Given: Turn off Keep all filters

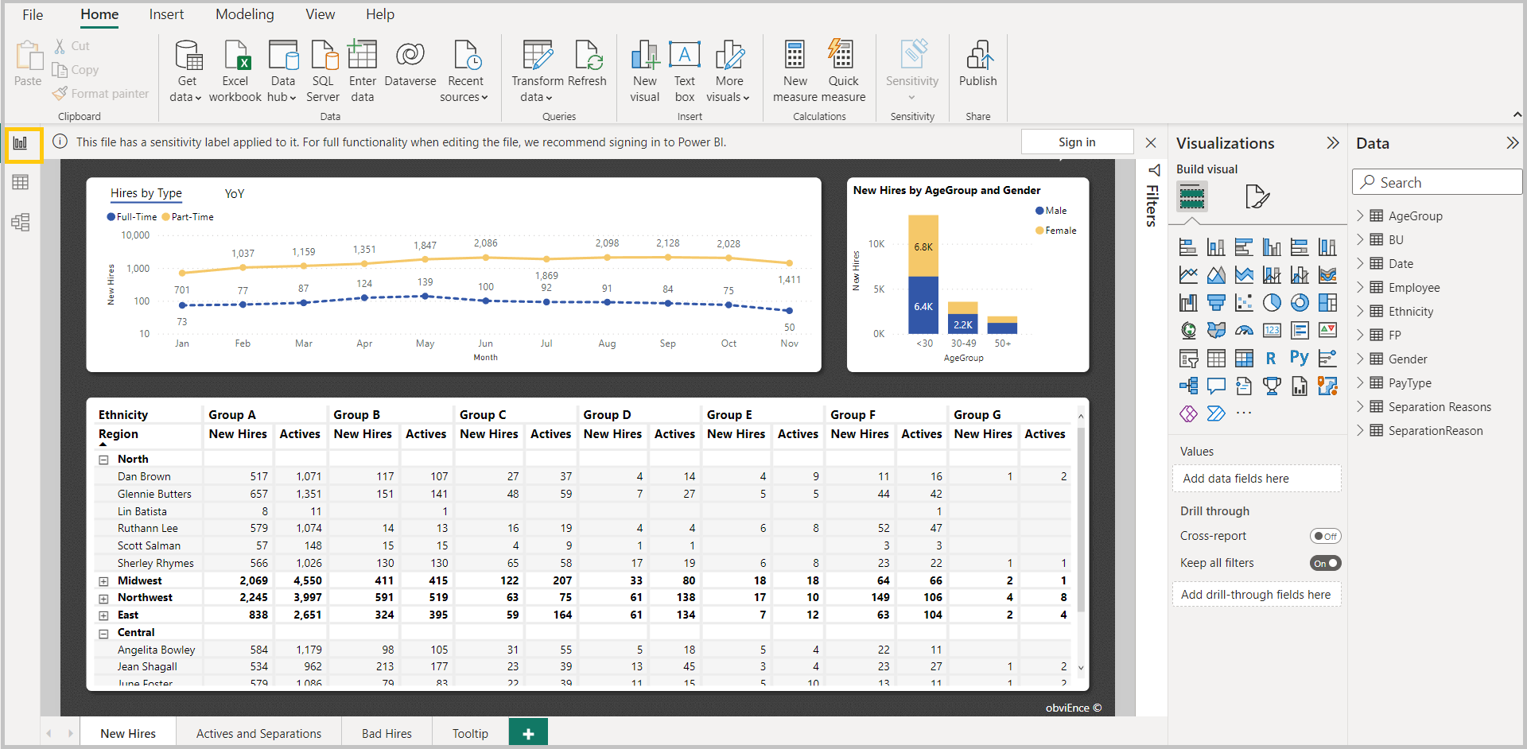Looking at the screenshot, I should point(1325,563).
